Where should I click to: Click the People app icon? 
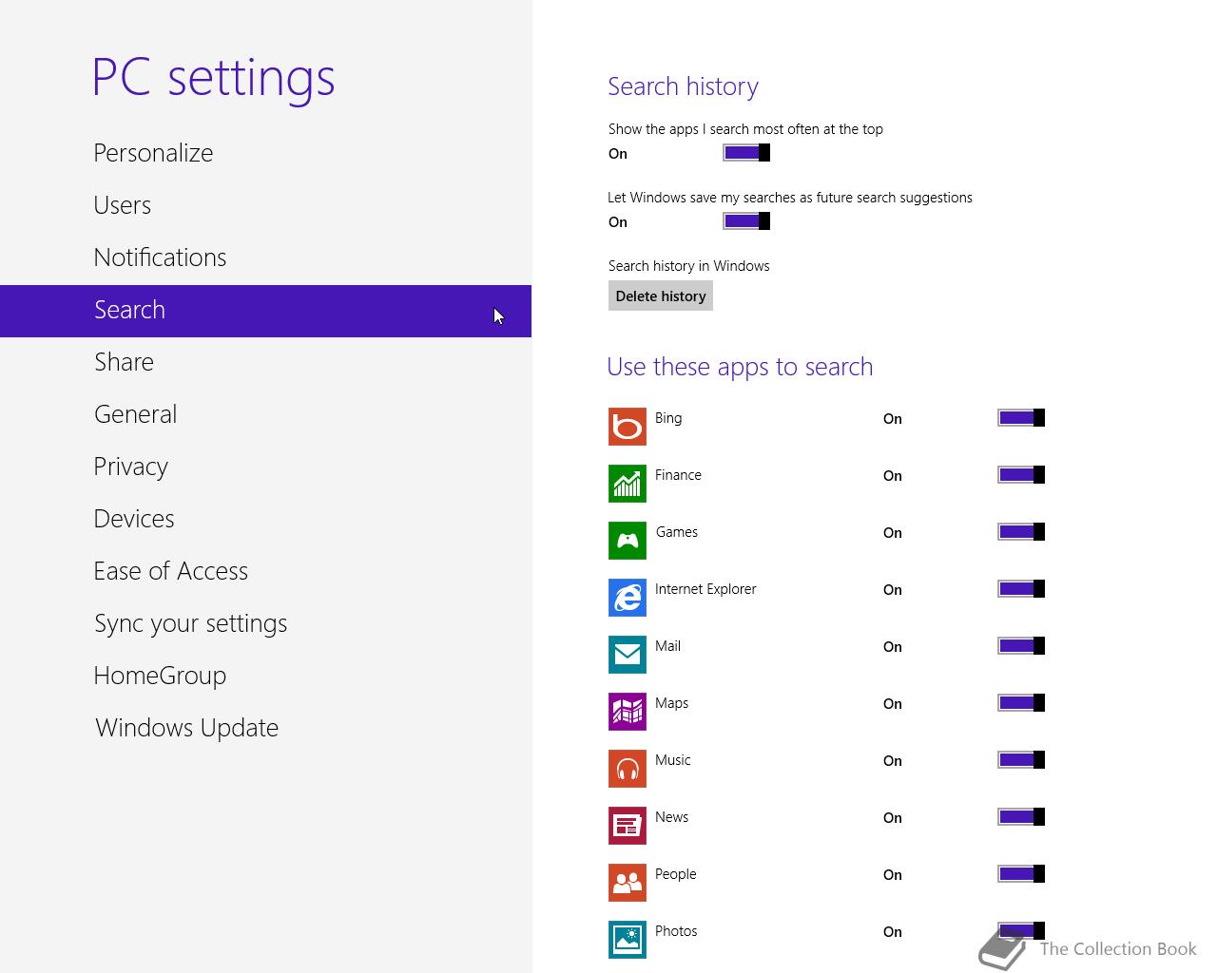(x=628, y=883)
